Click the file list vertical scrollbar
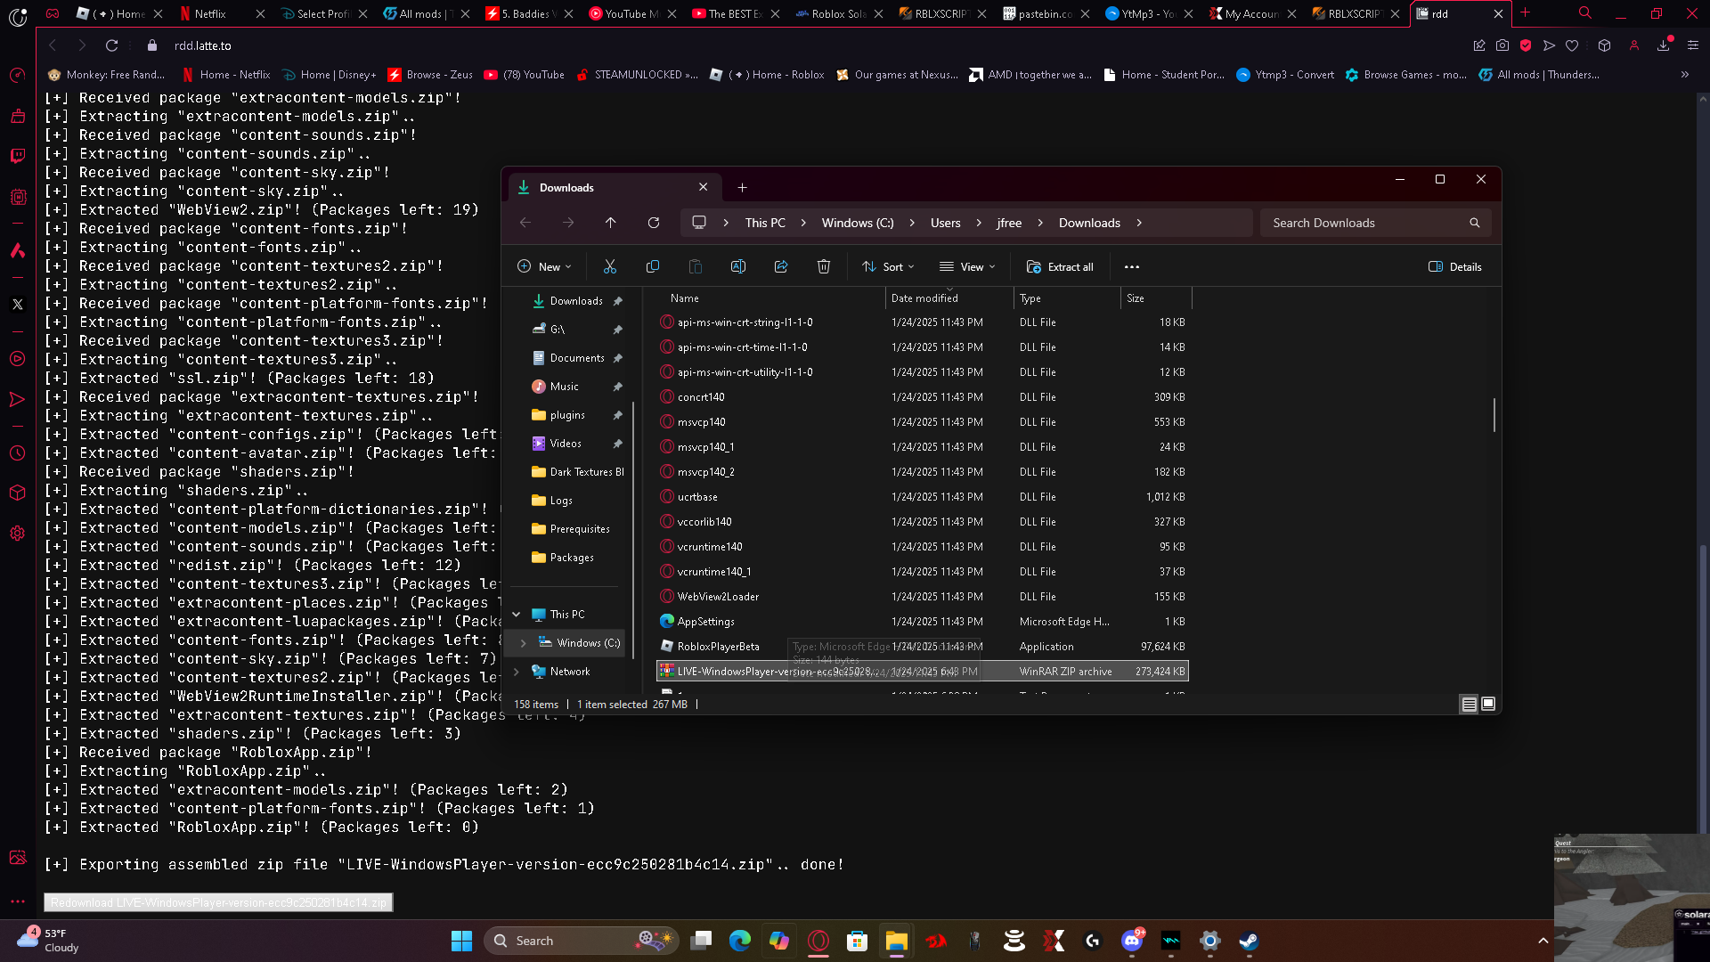 [1494, 415]
